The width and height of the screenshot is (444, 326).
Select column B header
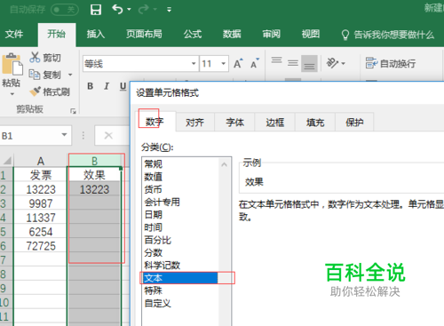94,161
